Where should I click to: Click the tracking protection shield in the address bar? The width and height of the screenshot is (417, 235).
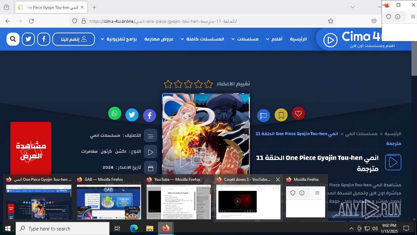click(x=75, y=21)
